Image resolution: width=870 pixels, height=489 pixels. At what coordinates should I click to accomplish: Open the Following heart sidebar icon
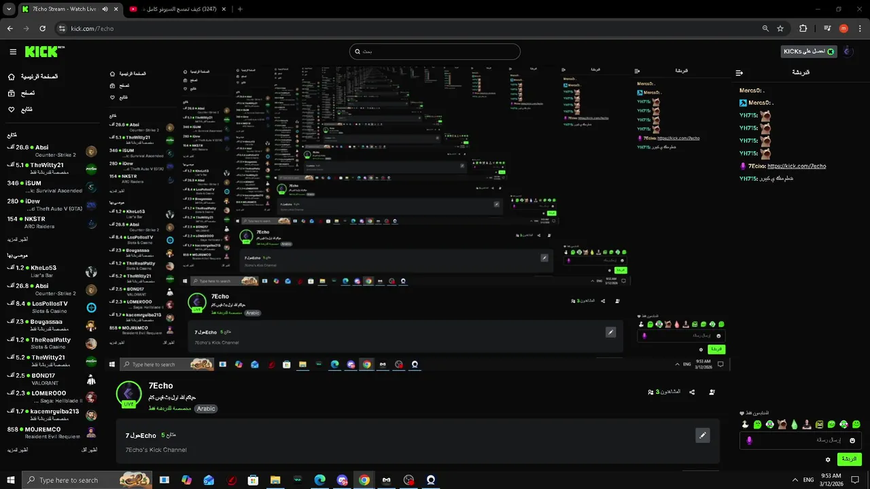point(12,109)
